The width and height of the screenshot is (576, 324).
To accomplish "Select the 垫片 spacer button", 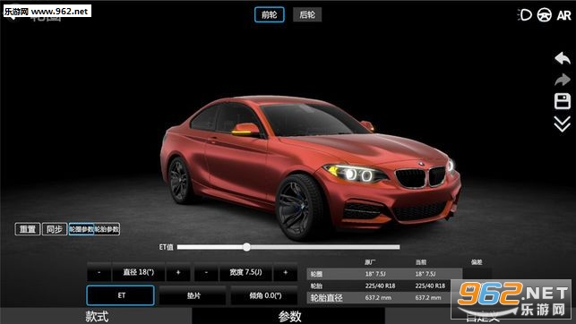I will (193, 295).
